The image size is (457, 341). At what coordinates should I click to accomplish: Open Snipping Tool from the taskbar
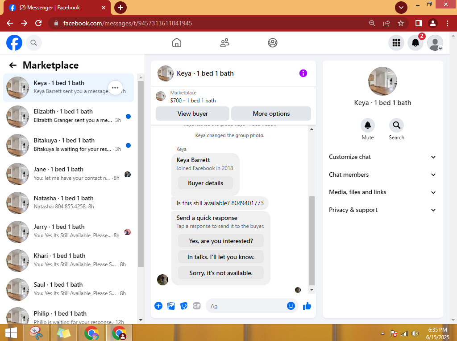36,333
